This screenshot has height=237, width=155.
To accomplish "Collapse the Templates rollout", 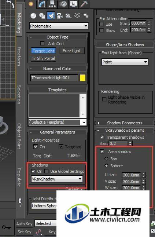I will pyautogui.click(x=58, y=90).
